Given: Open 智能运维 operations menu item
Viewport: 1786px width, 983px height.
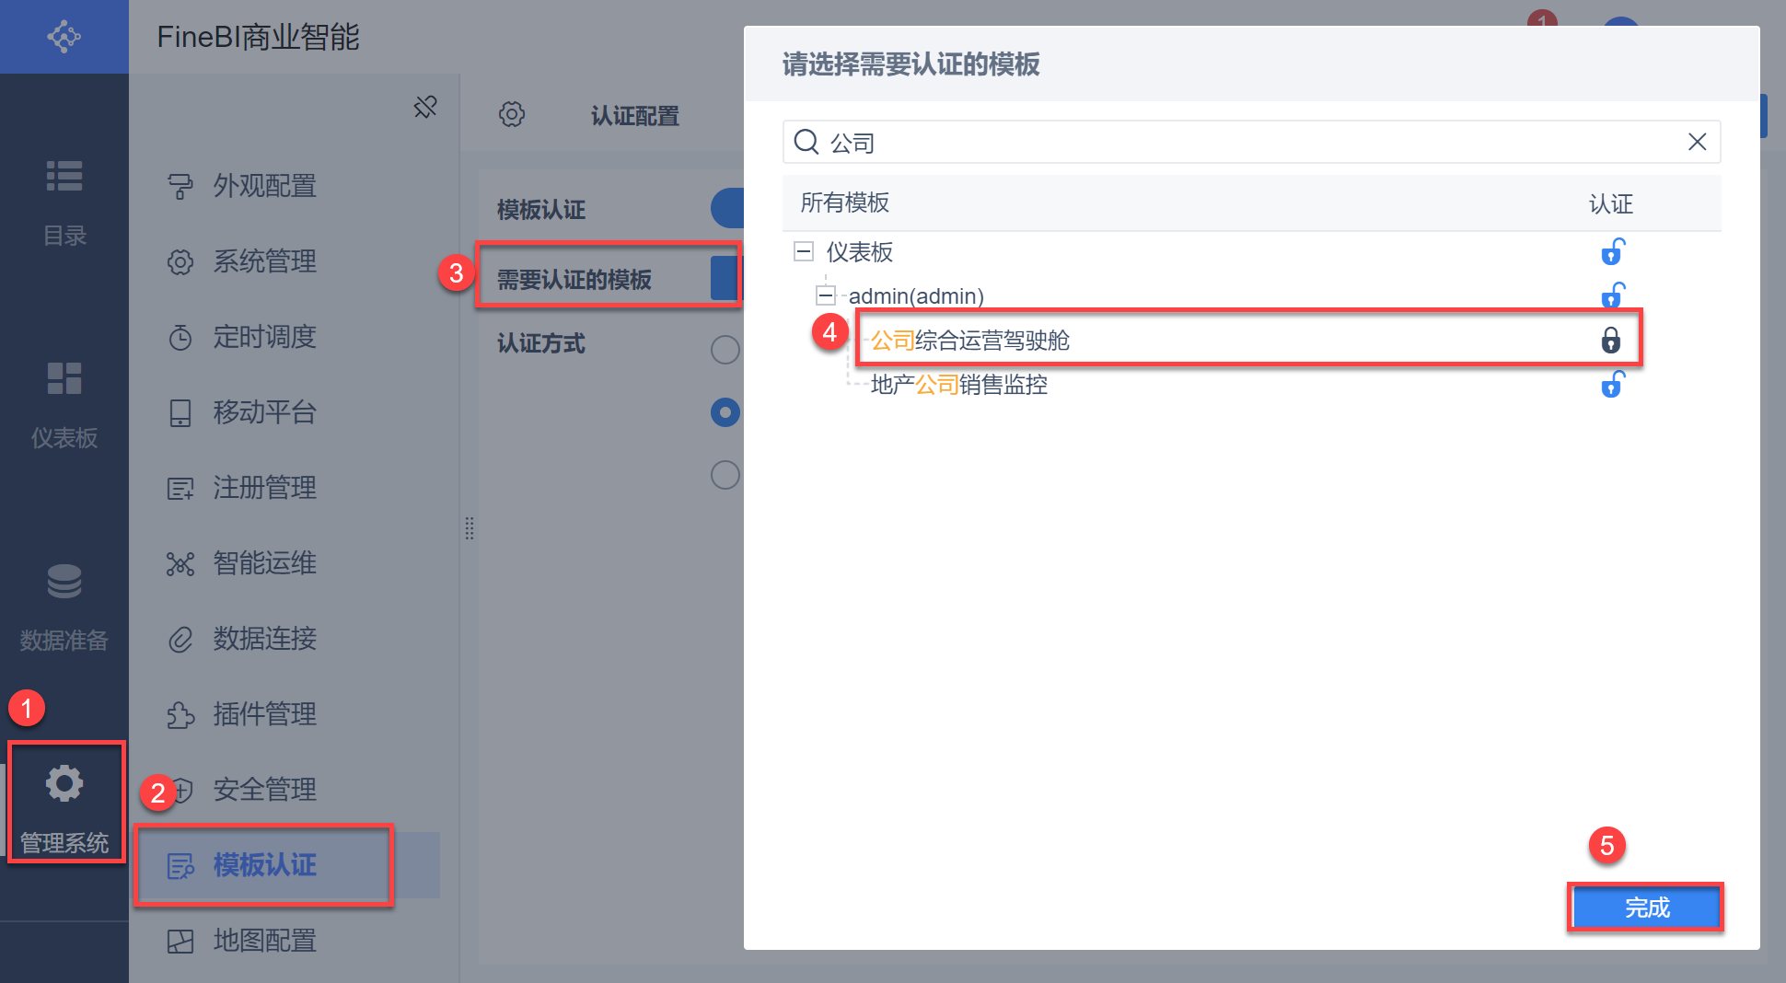Looking at the screenshot, I should coord(265,563).
